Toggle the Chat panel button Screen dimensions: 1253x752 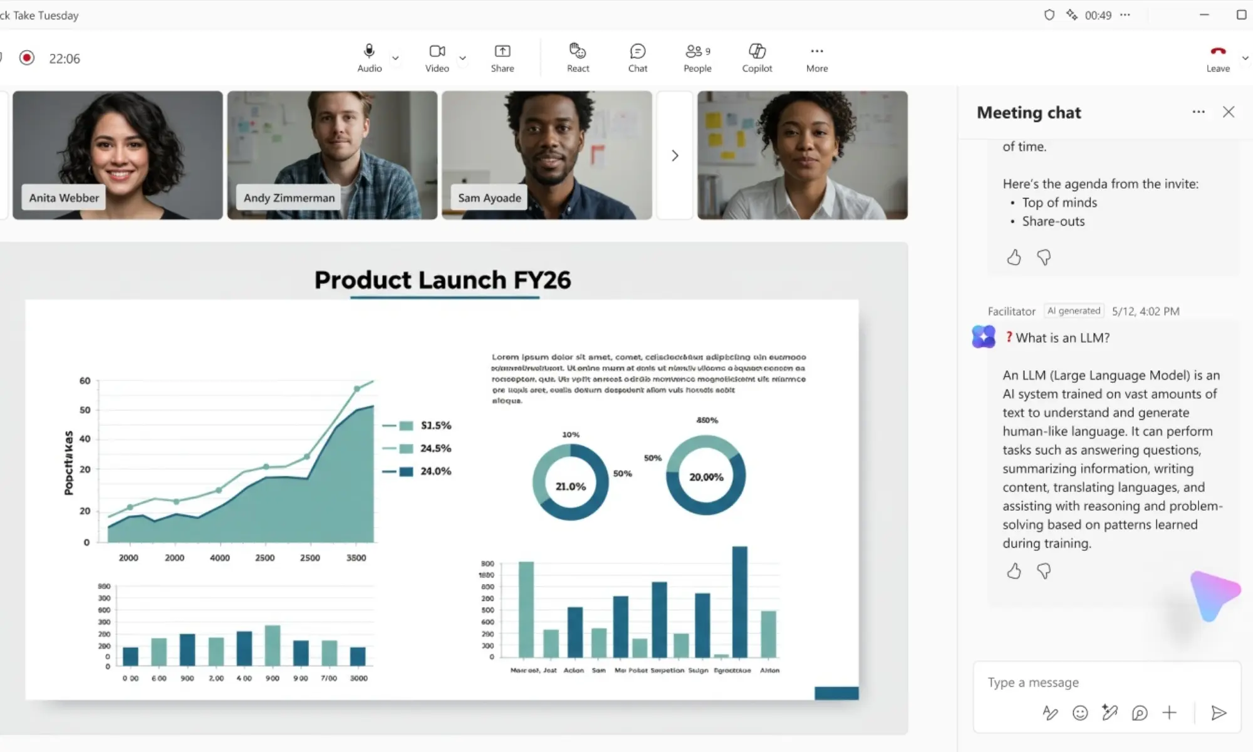(x=638, y=58)
